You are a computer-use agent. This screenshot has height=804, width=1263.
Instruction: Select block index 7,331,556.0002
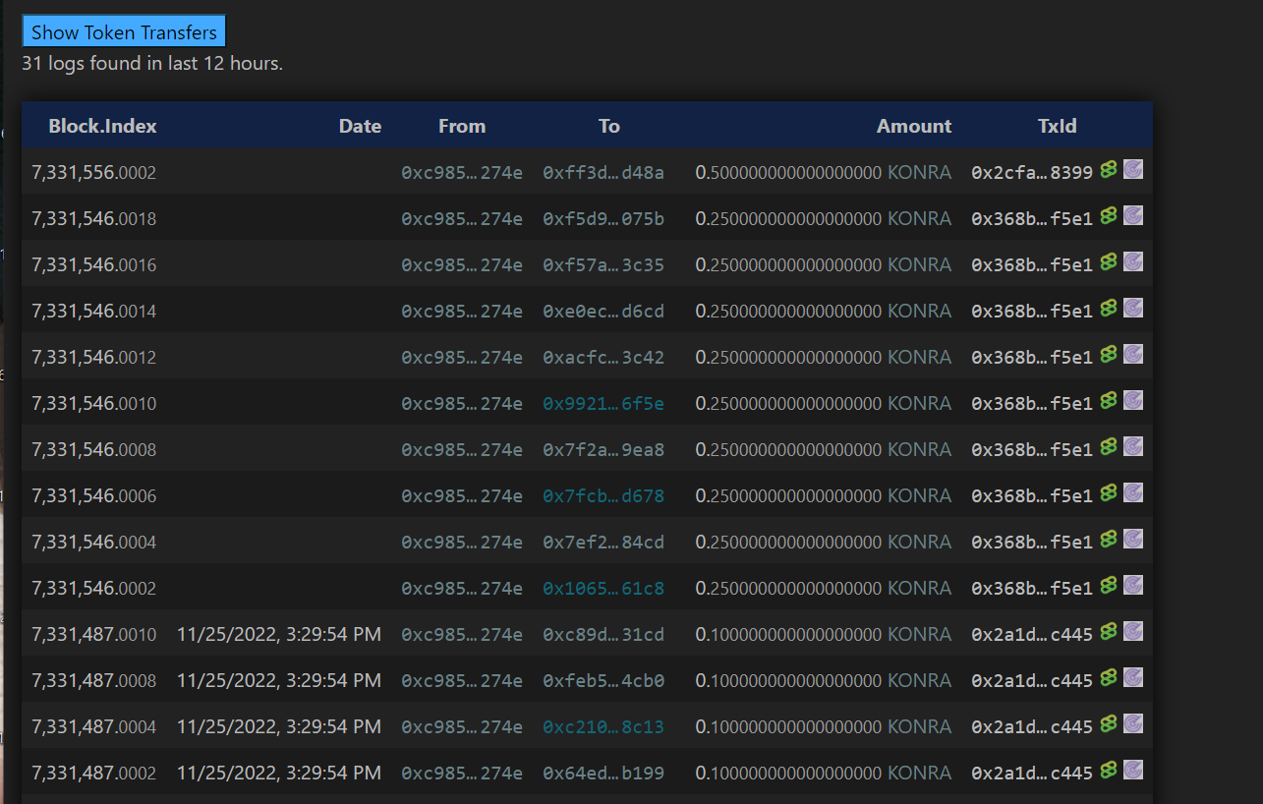point(94,173)
